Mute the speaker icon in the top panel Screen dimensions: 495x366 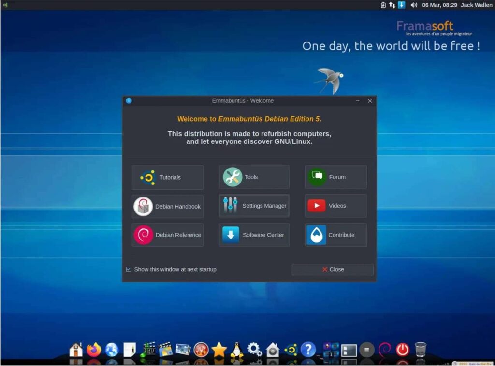(x=414, y=5)
